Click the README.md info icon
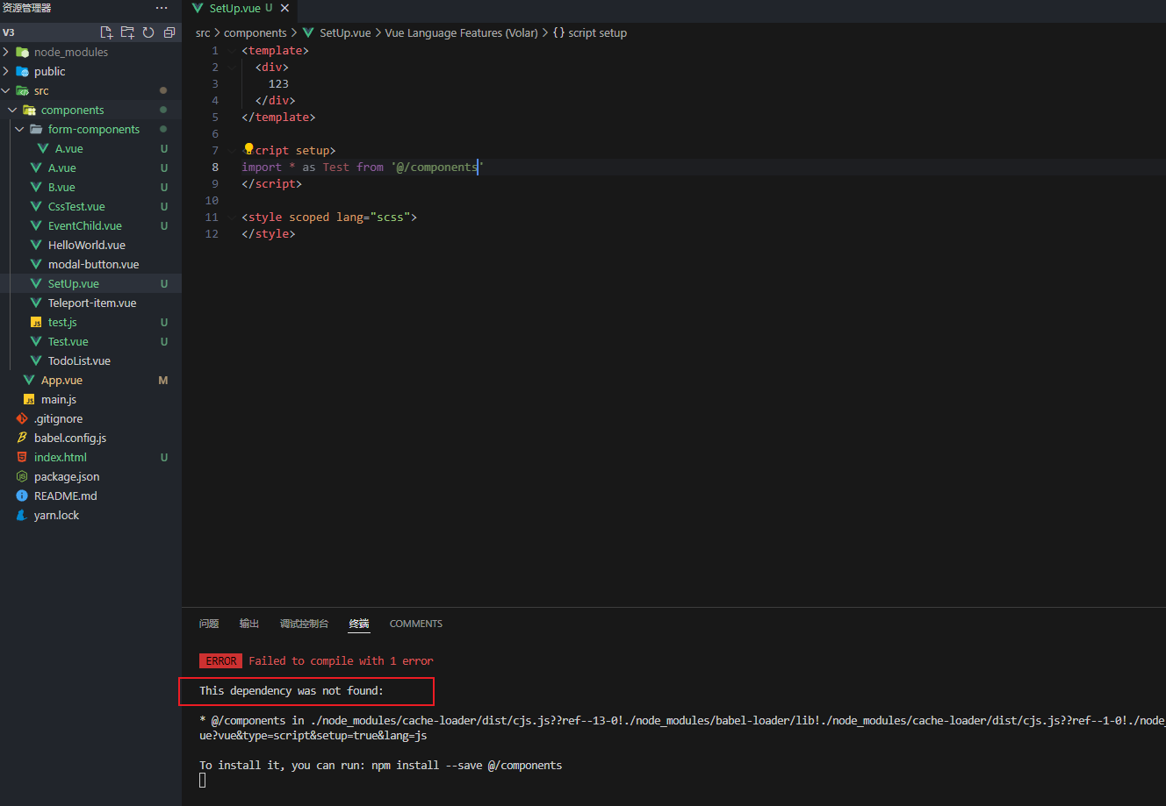1166x806 pixels. coord(21,496)
